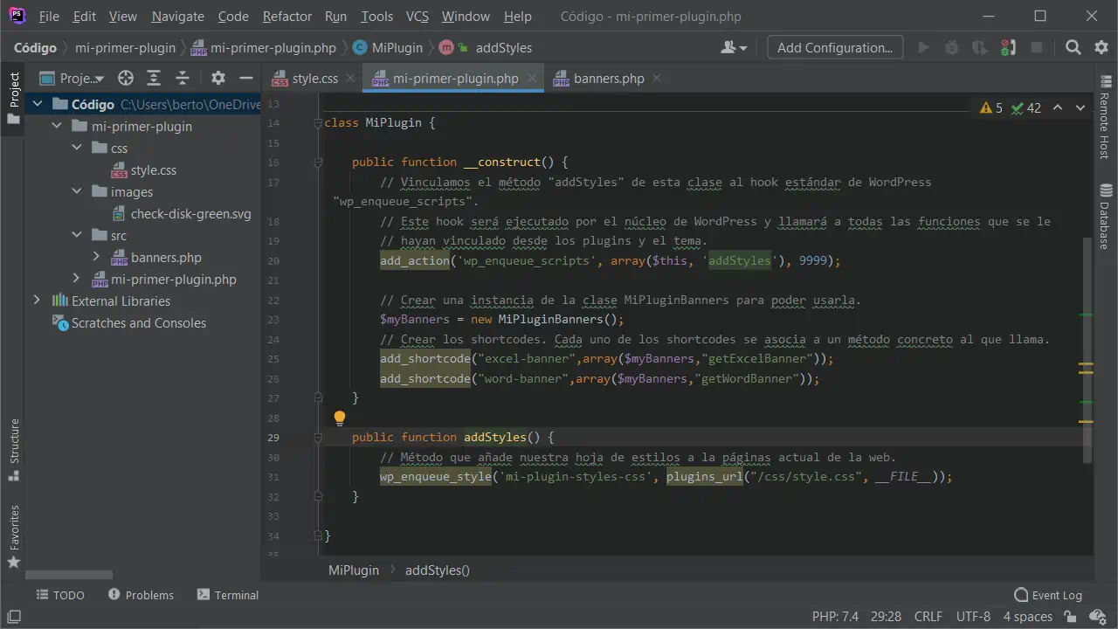Viewport: 1118px width, 629px height.
Task: Click UTF-8 encoding in status bar
Action: coord(974,616)
